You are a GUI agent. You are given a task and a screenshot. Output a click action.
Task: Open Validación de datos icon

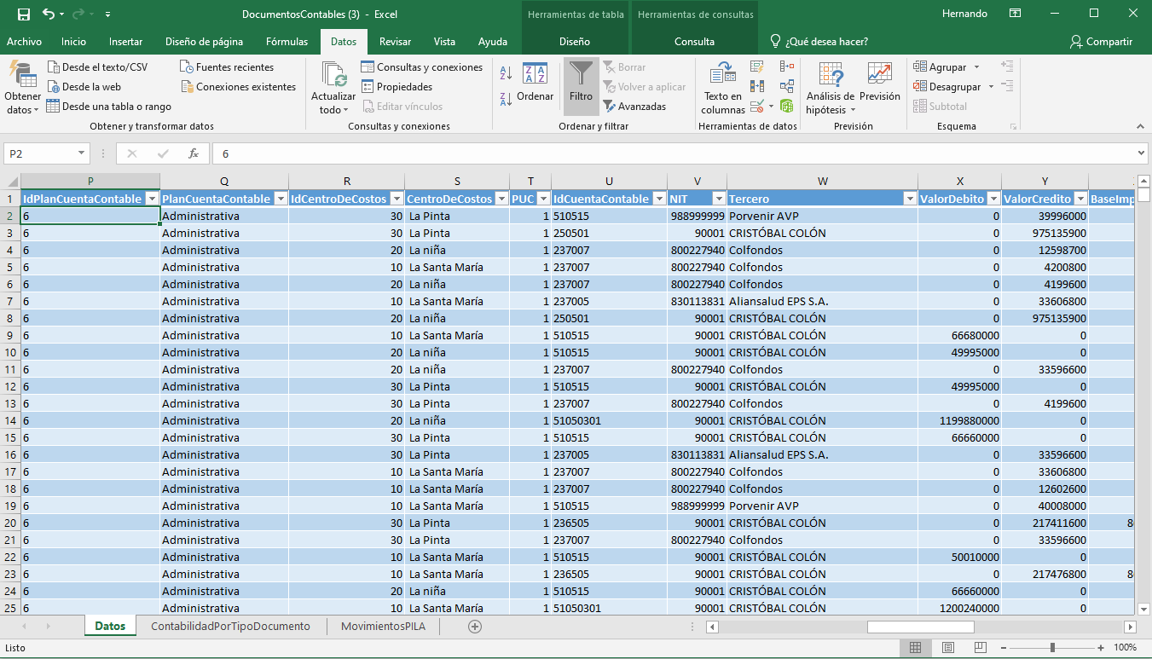757,107
